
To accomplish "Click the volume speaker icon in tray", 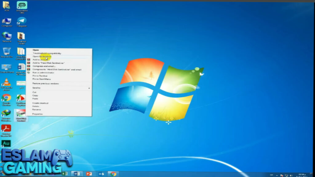I will 292,175.
